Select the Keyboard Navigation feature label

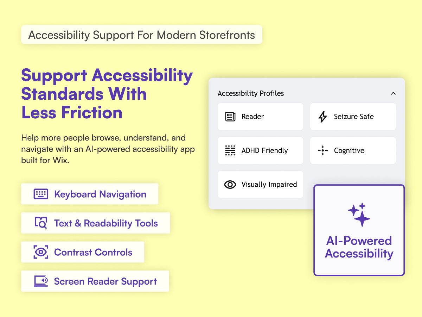point(100,194)
